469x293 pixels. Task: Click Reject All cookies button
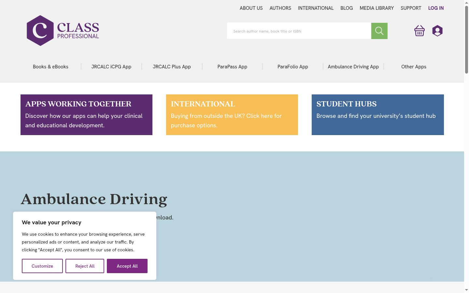coord(85,266)
